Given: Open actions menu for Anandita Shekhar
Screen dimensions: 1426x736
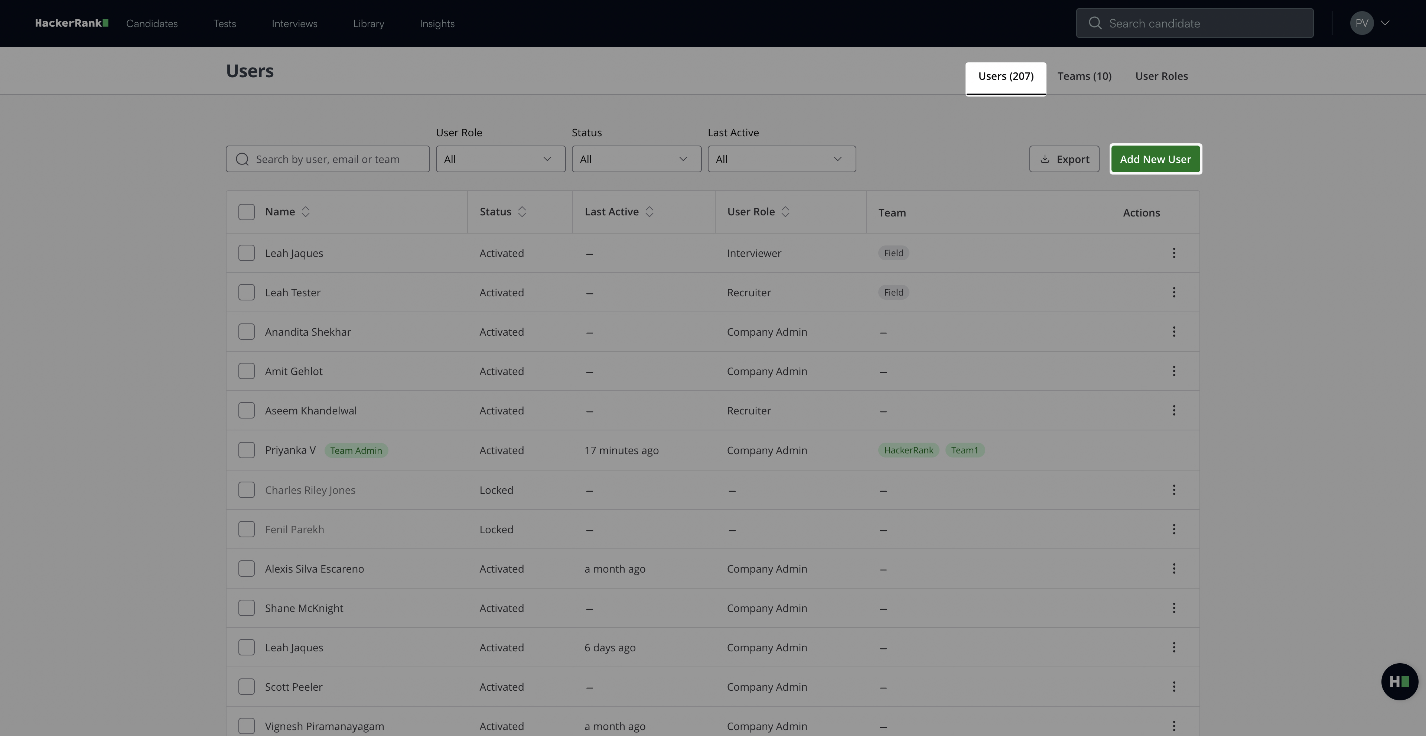Looking at the screenshot, I should tap(1173, 332).
